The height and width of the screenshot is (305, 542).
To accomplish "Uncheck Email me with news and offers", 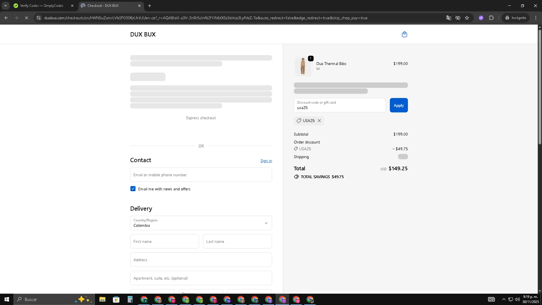I will point(133,189).
